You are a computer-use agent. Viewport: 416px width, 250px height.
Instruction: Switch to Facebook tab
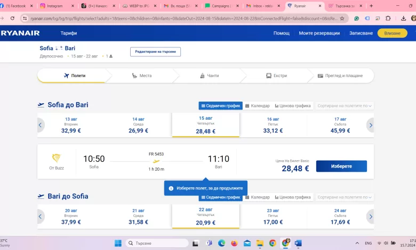pyautogui.click(x=16, y=6)
